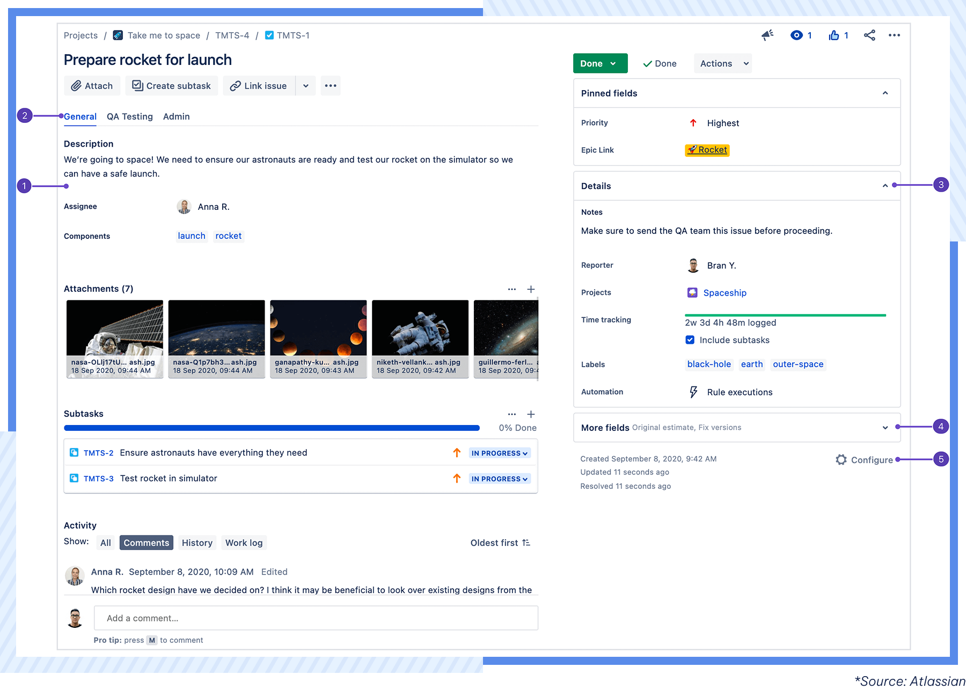Enable Include subtasks for time tracking
Screen dimensions: 966x689
tap(690, 340)
